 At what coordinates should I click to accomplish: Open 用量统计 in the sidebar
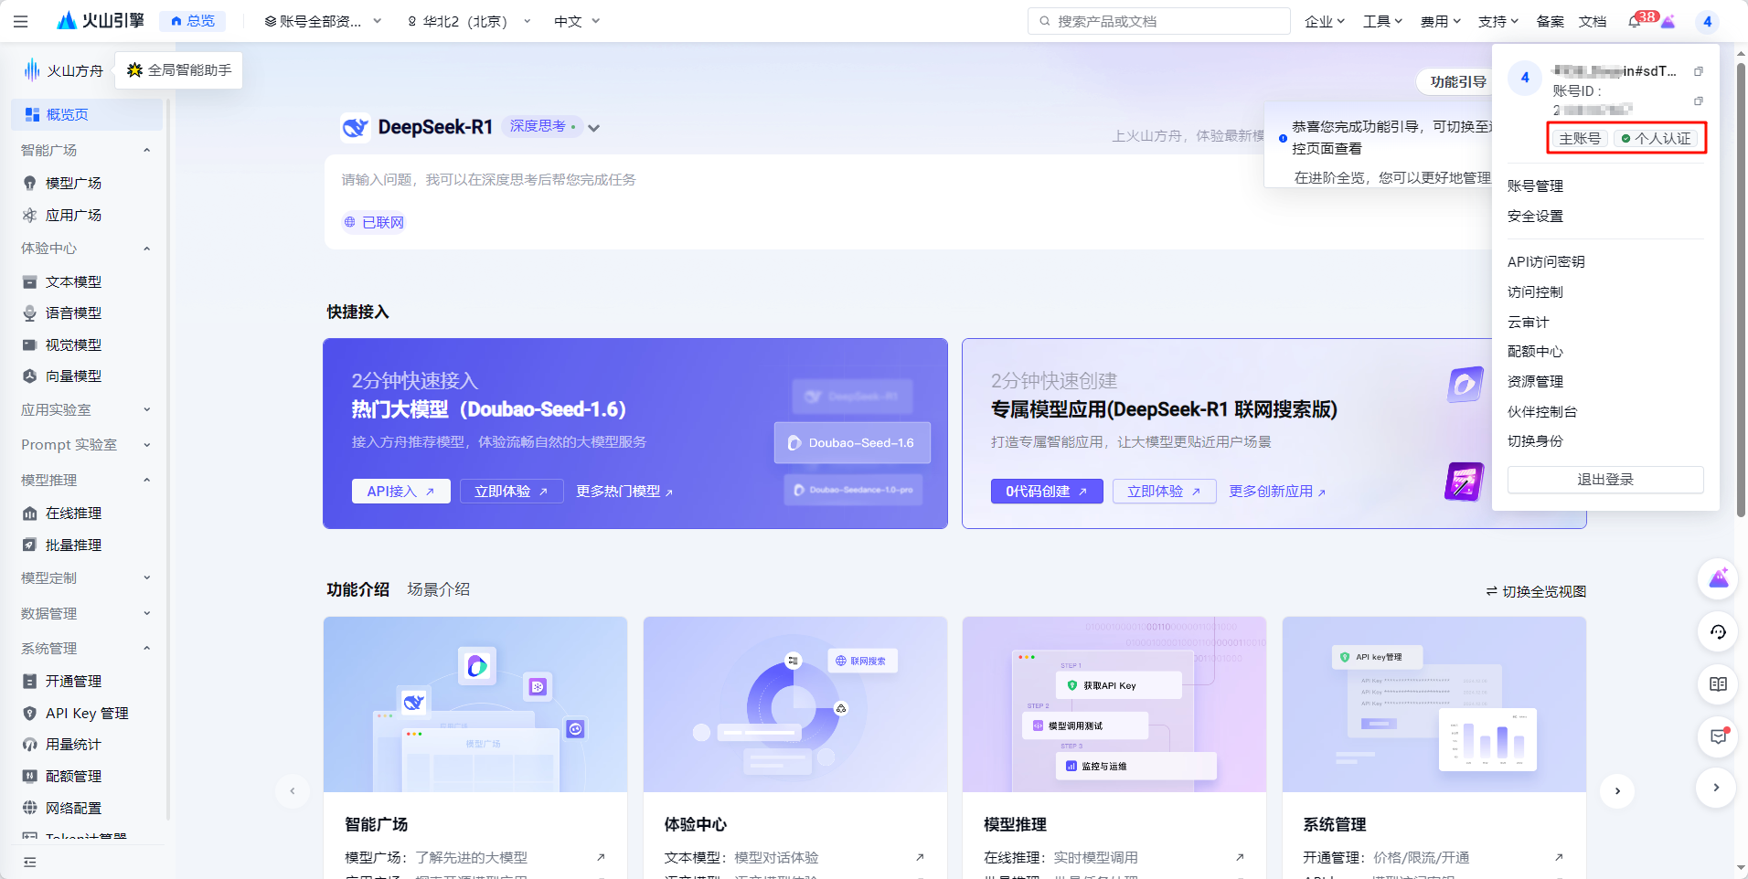pos(73,744)
